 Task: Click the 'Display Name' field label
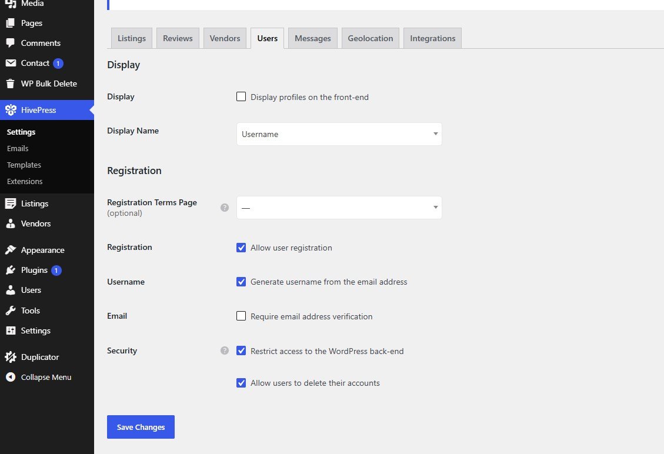[x=133, y=131]
